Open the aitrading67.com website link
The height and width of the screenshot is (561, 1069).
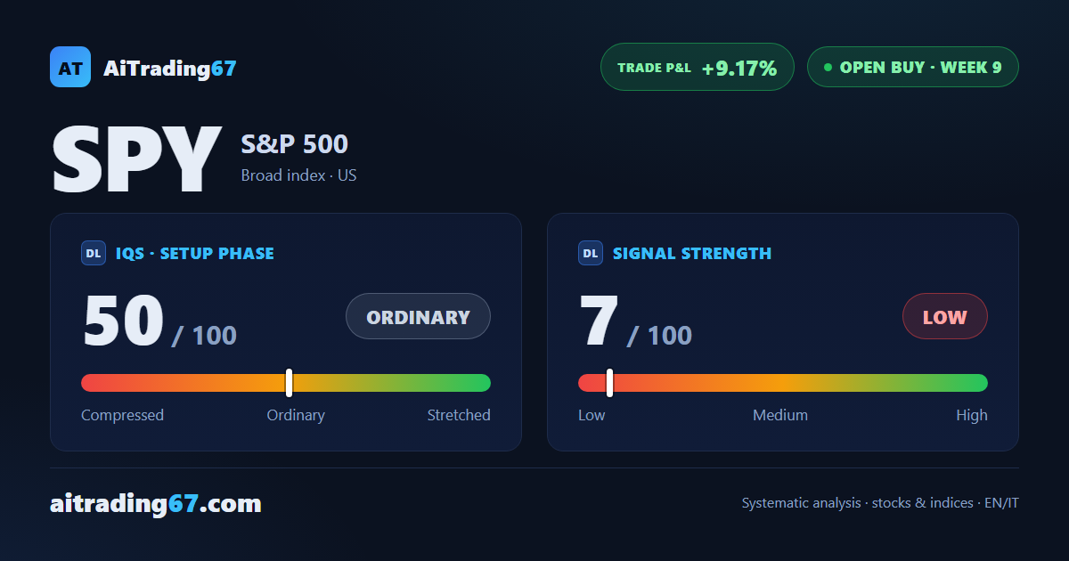(156, 504)
